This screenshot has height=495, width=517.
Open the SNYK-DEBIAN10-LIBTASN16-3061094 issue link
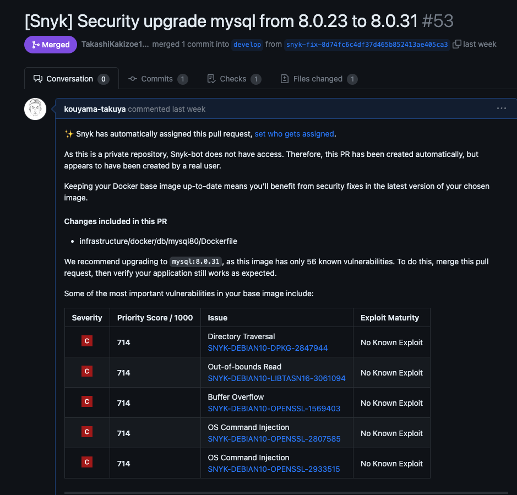276,378
